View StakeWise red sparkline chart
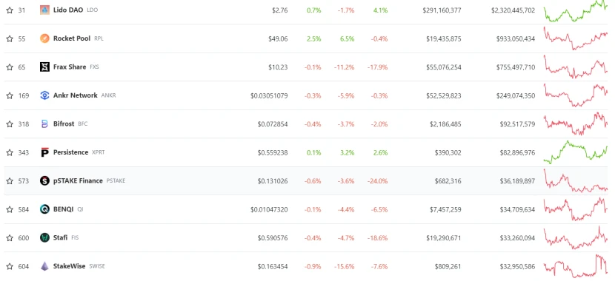Viewport: 615px width, 281px height. (x=576, y=266)
